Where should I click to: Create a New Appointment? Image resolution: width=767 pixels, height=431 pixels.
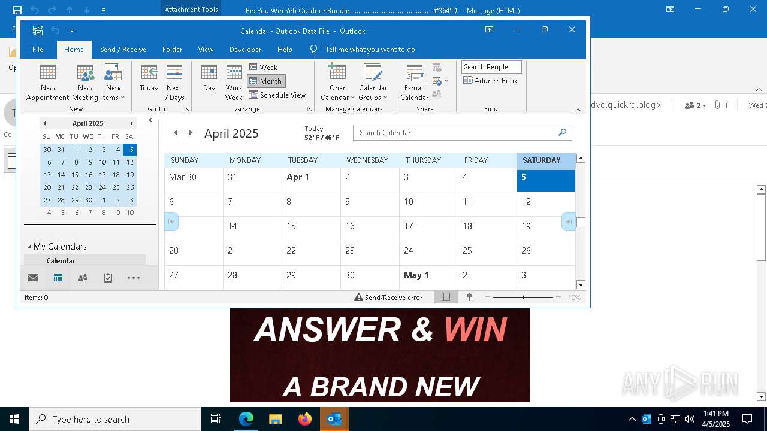[x=48, y=83]
